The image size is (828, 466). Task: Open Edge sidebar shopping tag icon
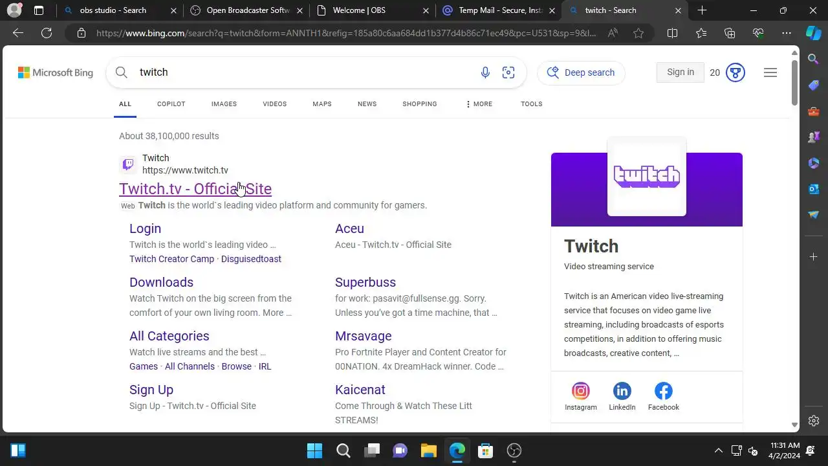pyautogui.click(x=814, y=85)
